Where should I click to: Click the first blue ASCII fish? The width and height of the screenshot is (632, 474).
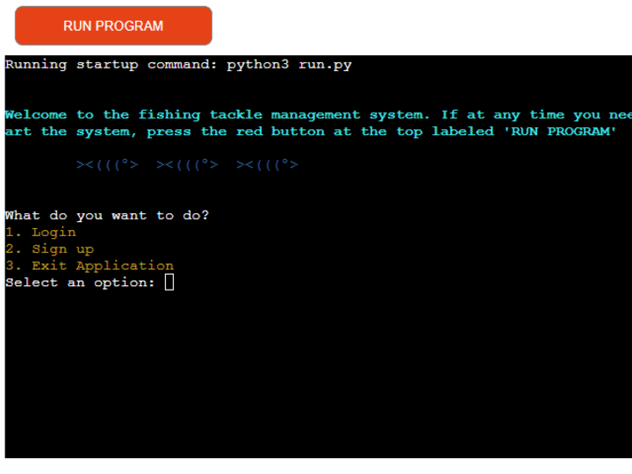coord(107,164)
